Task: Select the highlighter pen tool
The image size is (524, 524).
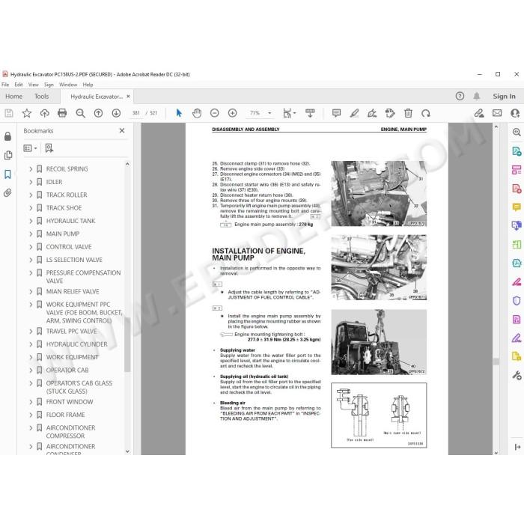Action: point(354,113)
